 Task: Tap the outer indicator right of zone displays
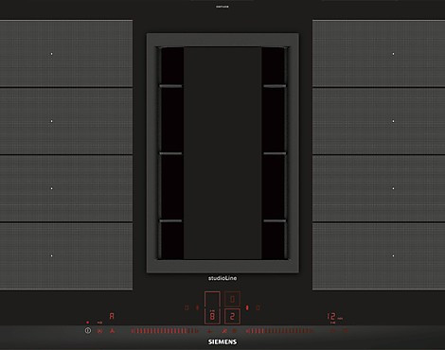258,307
